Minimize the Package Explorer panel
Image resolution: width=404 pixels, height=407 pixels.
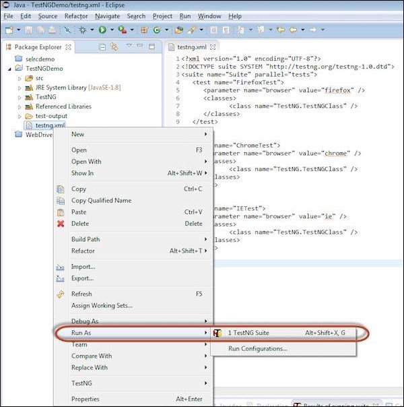pyautogui.click(x=140, y=45)
